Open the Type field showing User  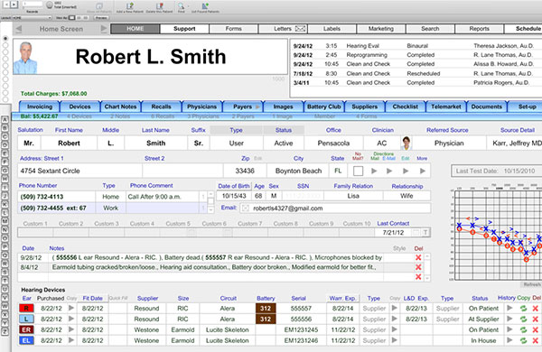point(237,143)
